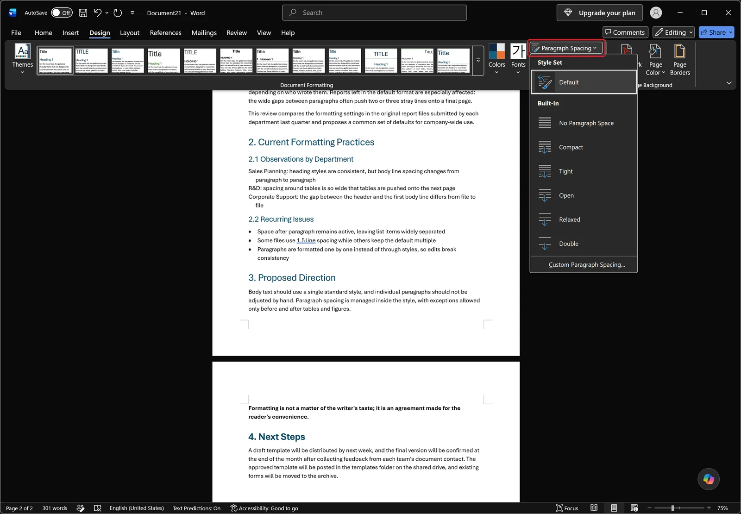Expand the Themes dropdown arrow
Screen dimensions: 741x514
(22, 72)
